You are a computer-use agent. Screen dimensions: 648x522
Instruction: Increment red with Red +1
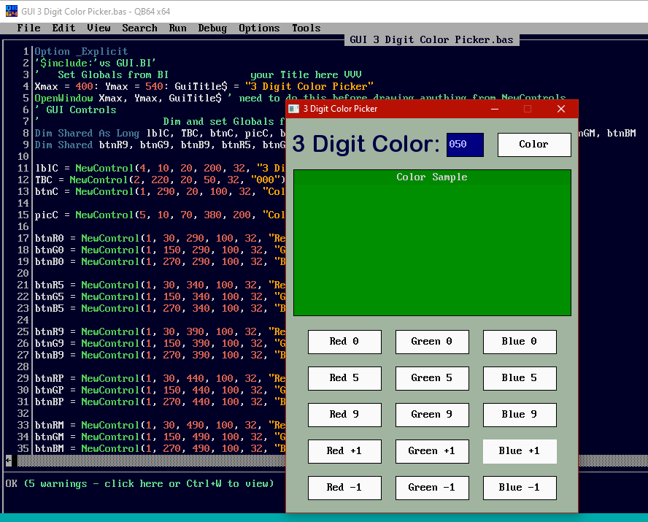(x=344, y=451)
